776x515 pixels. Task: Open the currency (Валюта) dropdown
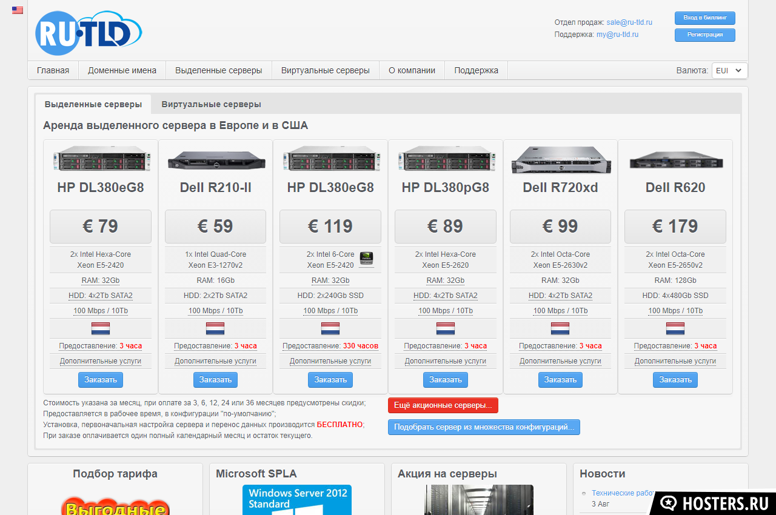pos(729,70)
